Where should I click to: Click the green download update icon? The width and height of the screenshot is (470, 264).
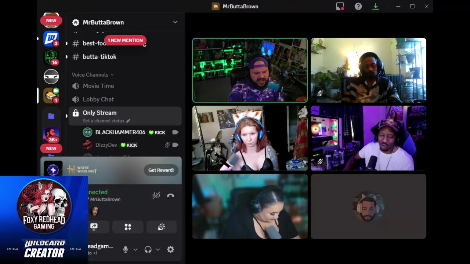pyautogui.click(x=375, y=6)
